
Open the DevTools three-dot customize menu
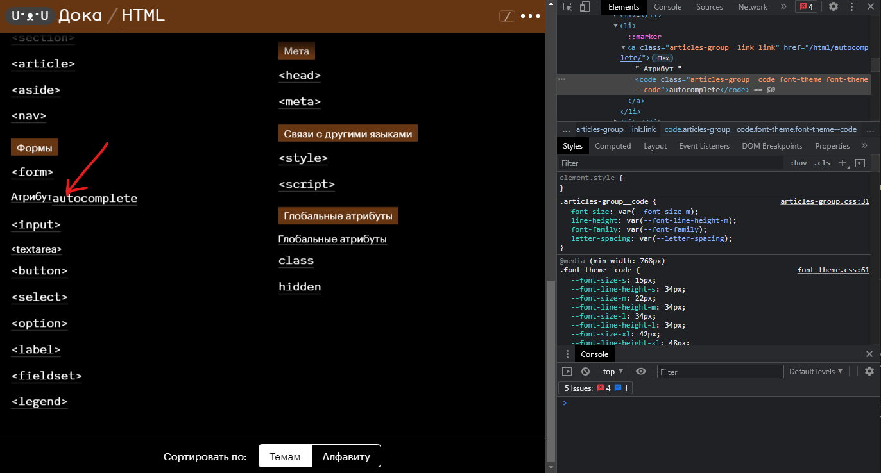(851, 6)
